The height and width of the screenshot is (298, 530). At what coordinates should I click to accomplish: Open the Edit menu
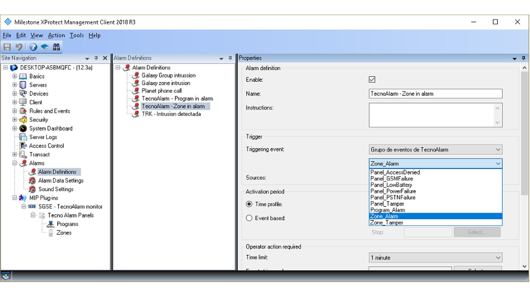[21, 35]
